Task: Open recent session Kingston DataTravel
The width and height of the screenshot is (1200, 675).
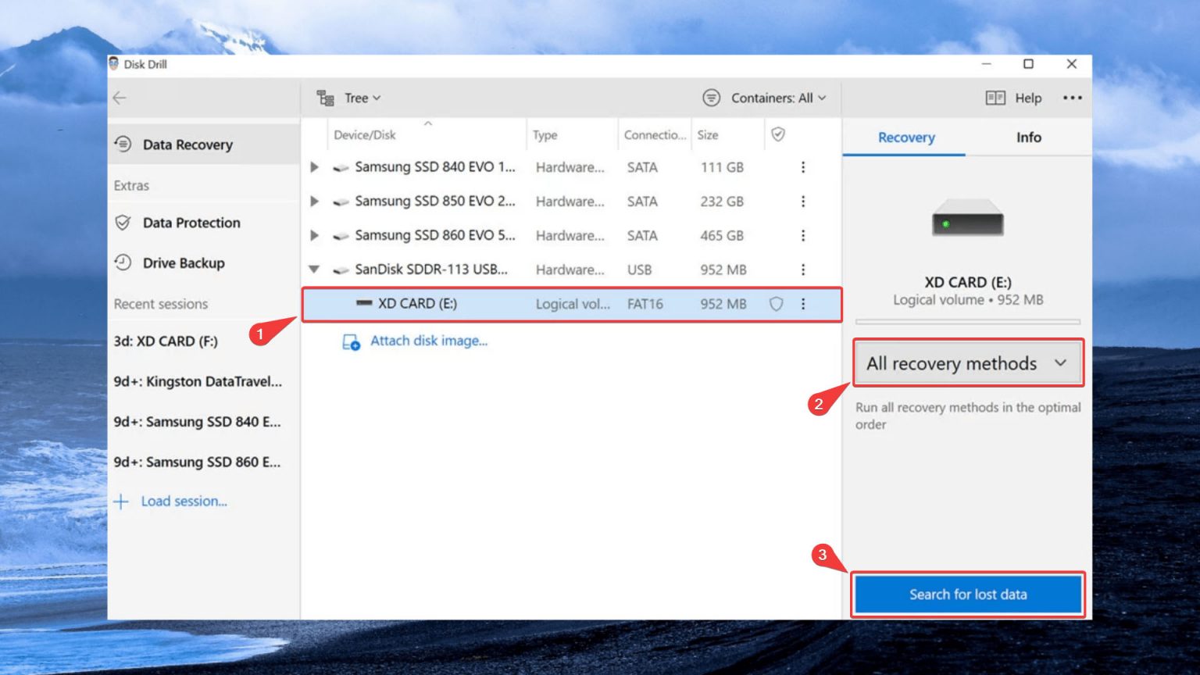Action: [x=198, y=381]
